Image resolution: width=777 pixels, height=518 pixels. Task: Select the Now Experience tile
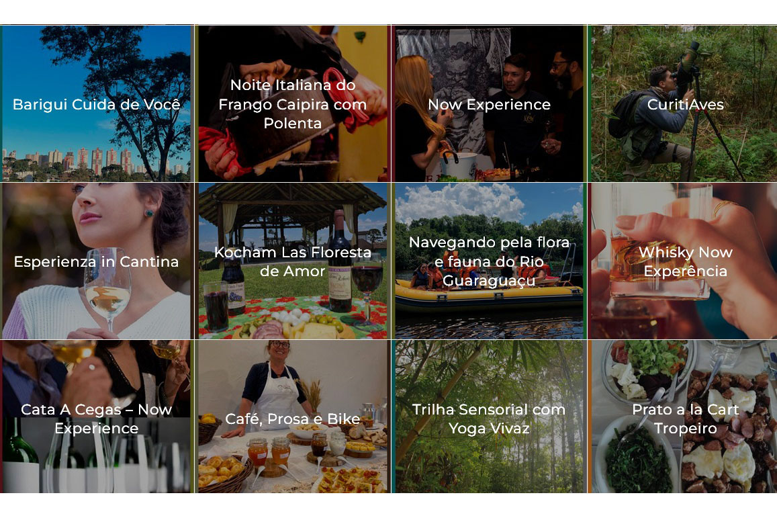[x=489, y=103]
